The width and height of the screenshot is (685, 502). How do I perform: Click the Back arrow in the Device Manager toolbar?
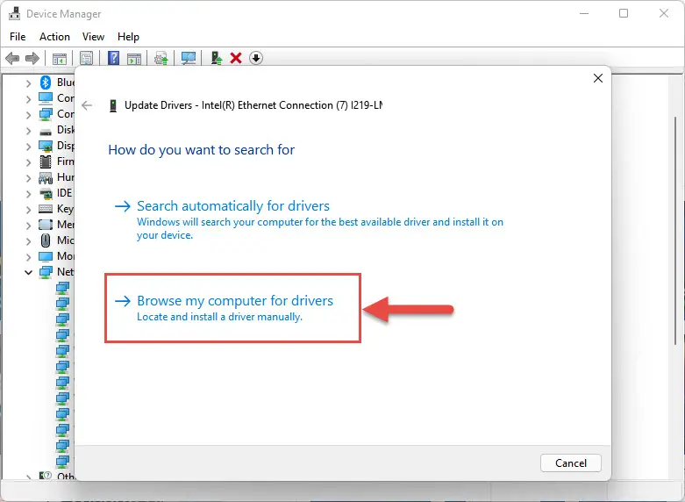[x=12, y=58]
